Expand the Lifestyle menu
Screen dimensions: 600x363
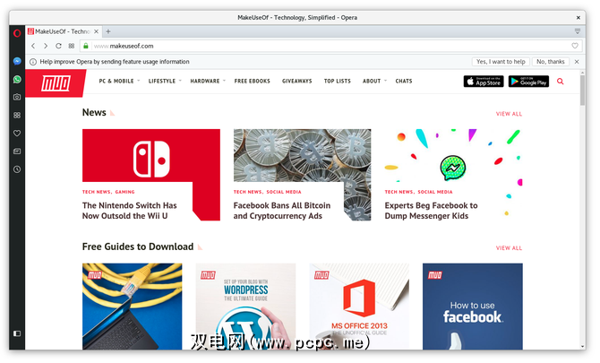coord(165,82)
